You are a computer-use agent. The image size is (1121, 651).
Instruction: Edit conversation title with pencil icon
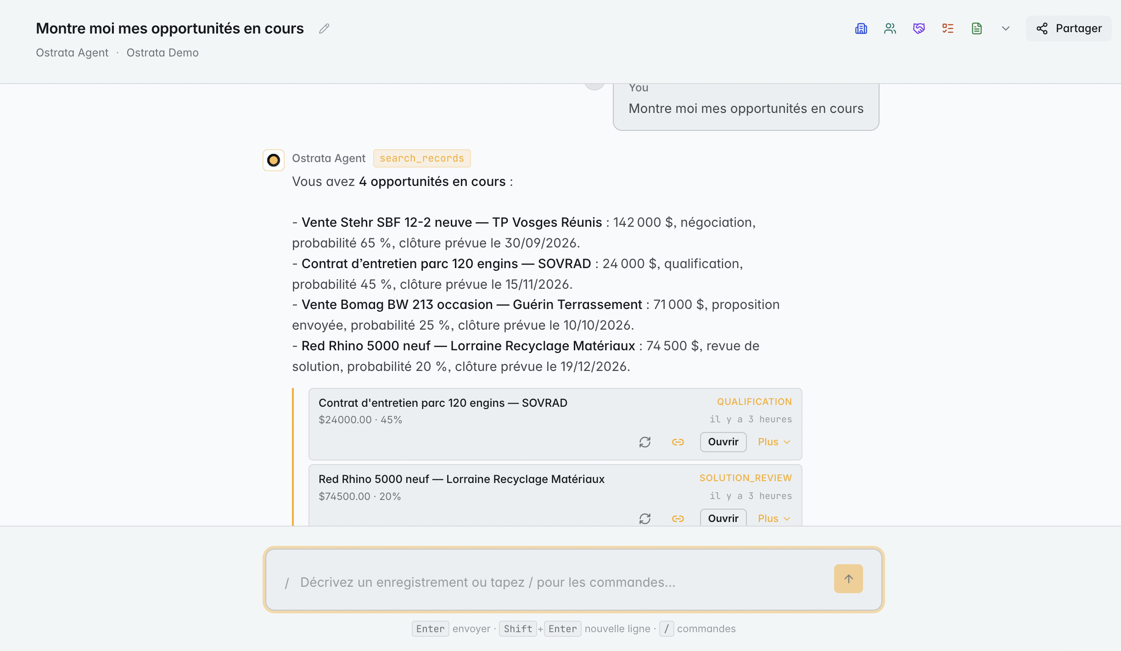tap(324, 28)
